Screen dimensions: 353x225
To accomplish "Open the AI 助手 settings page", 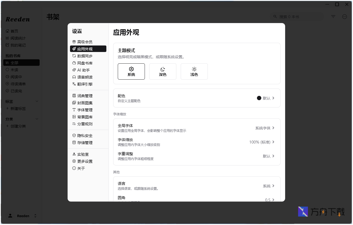I will click(x=84, y=70).
